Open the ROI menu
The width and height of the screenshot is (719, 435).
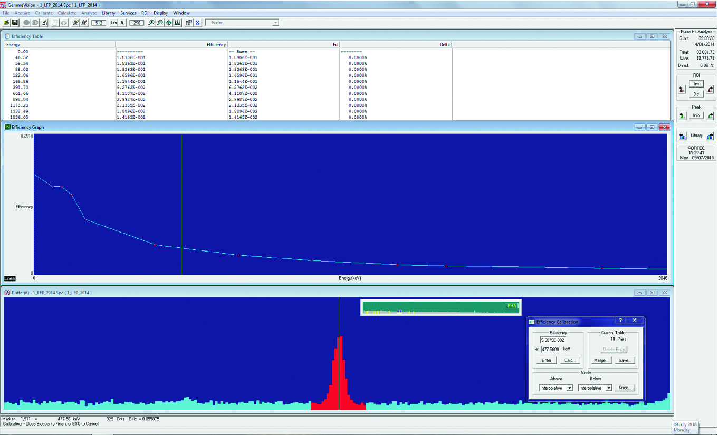145,13
